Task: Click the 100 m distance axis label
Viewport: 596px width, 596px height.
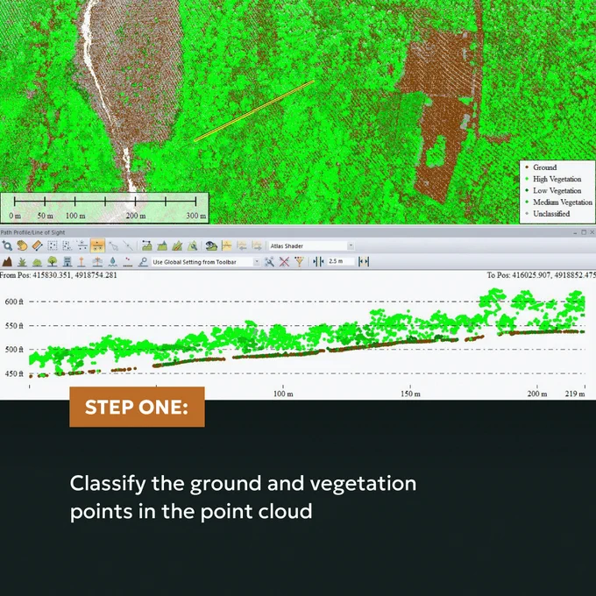Action: tap(283, 394)
